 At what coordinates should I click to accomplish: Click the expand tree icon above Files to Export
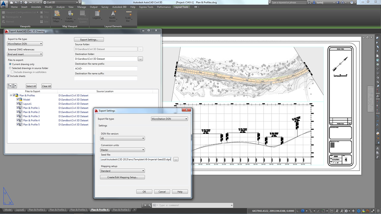10,86
